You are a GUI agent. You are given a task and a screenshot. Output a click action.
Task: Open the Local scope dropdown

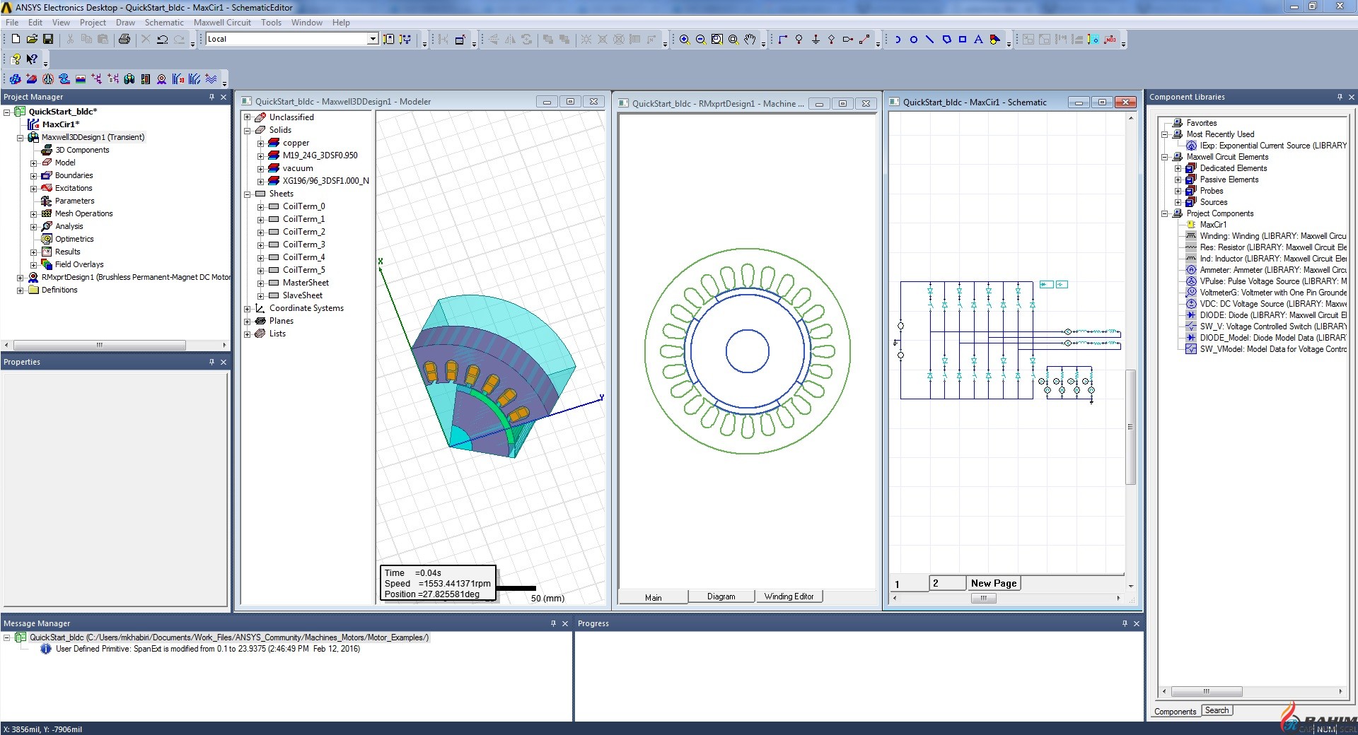click(373, 39)
